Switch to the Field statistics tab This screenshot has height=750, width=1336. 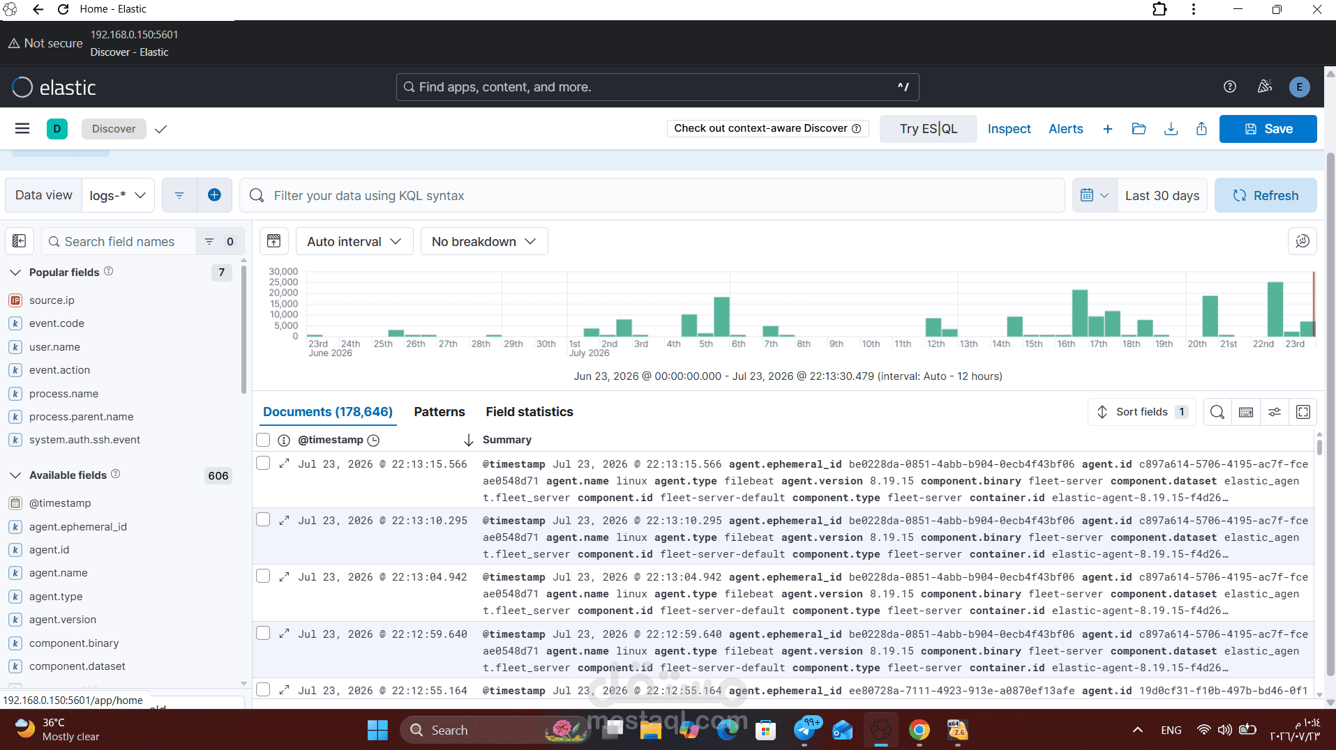click(x=530, y=412)
